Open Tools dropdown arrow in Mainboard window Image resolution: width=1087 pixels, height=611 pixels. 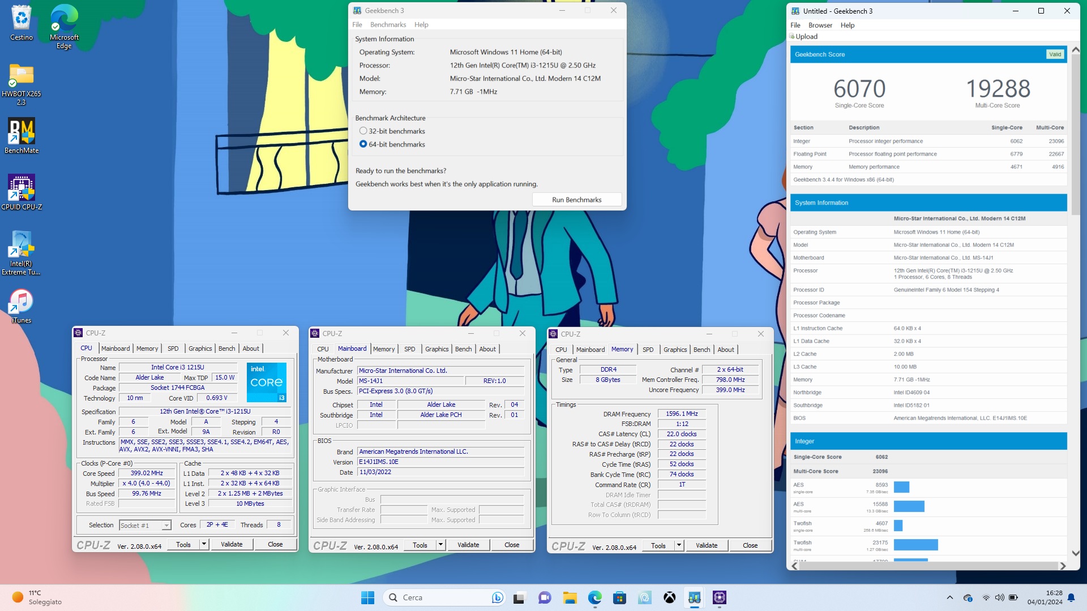440,545
